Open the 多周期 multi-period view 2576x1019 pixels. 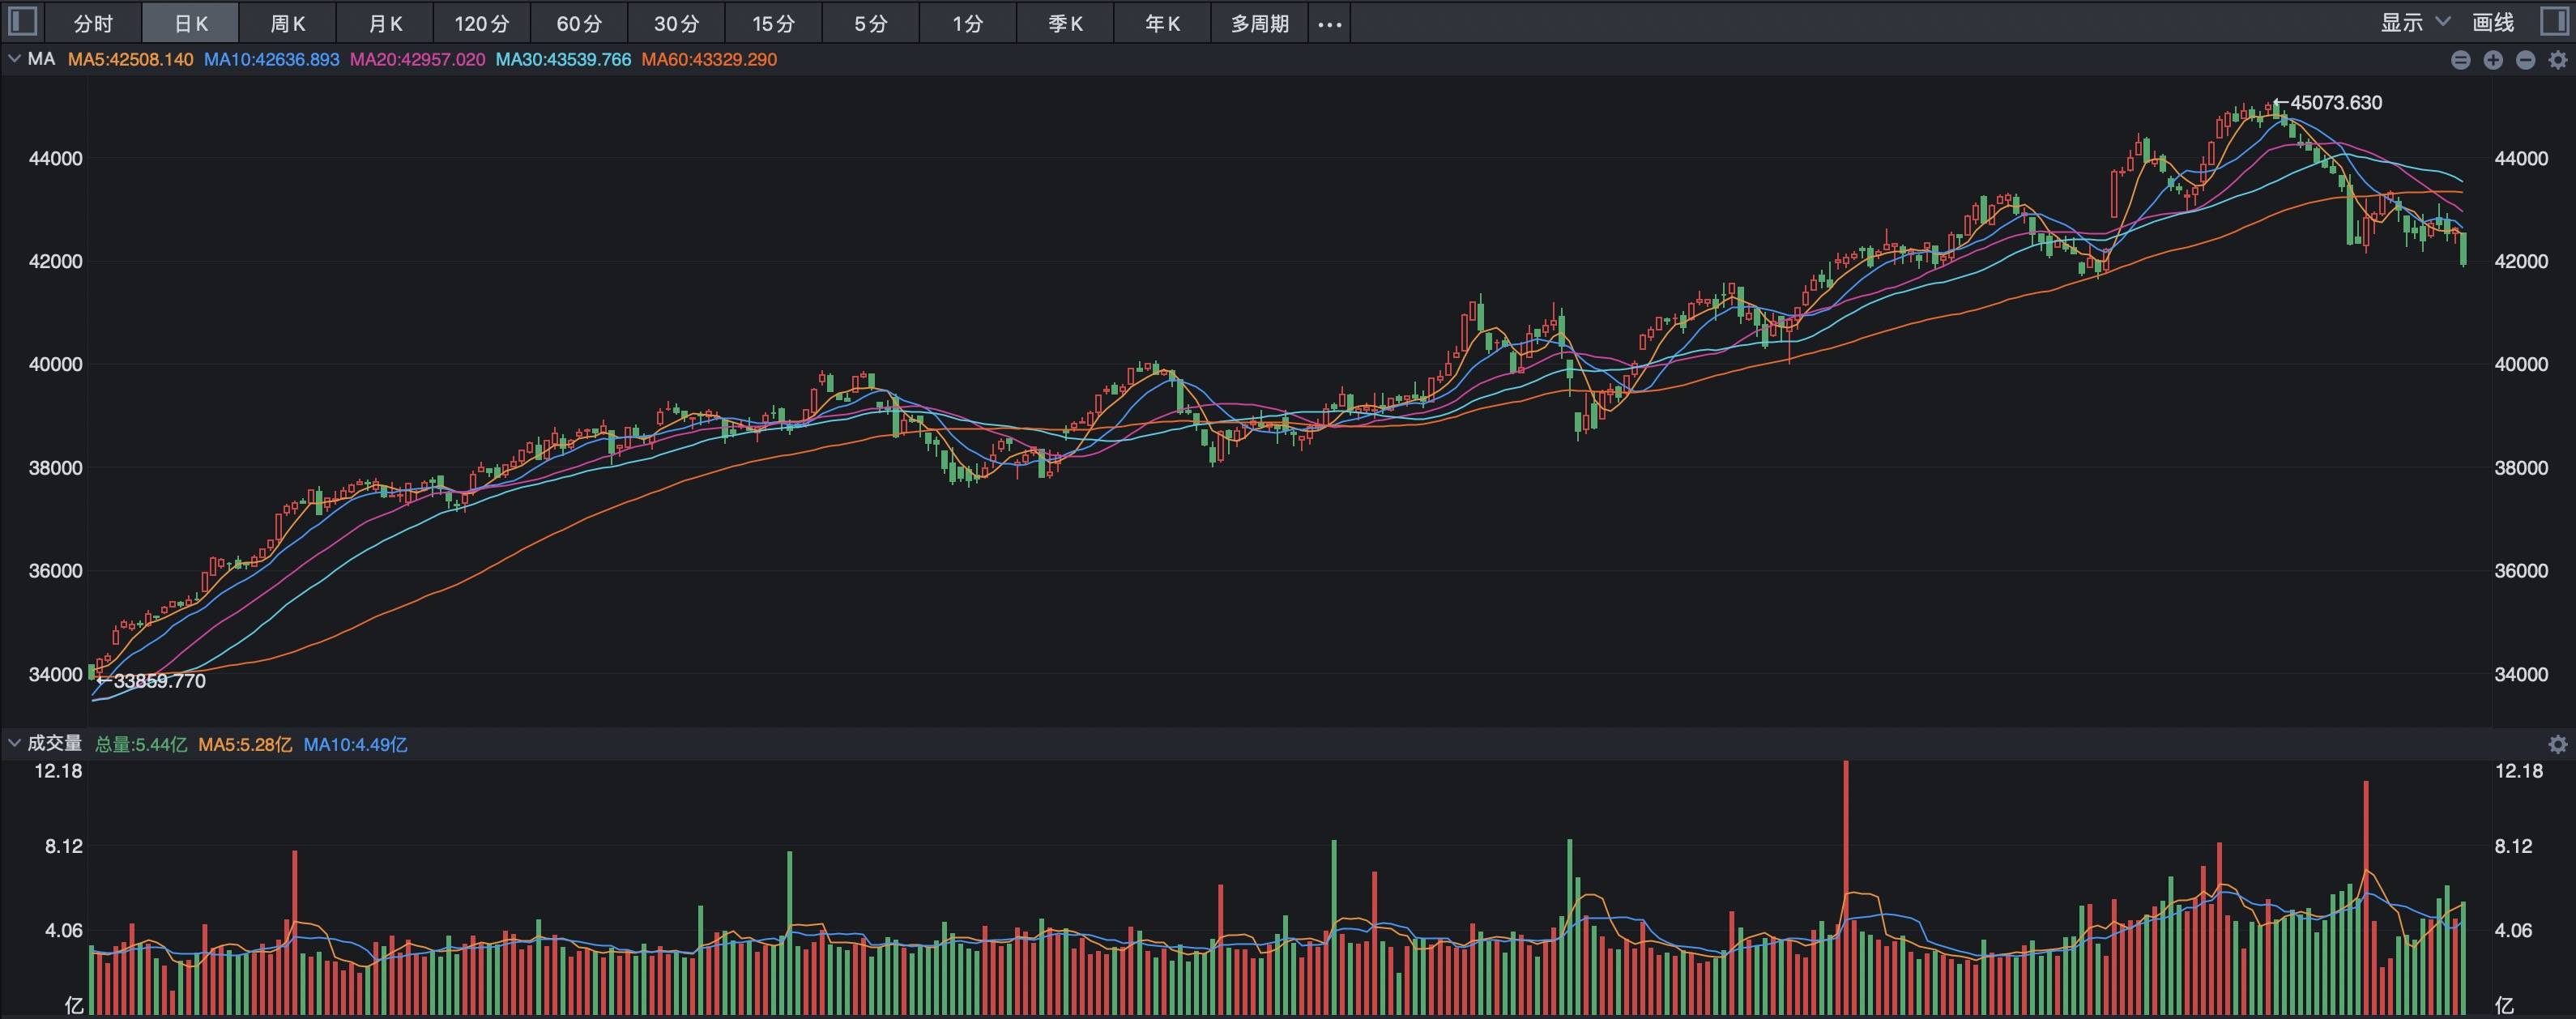tap(1259, 23)
